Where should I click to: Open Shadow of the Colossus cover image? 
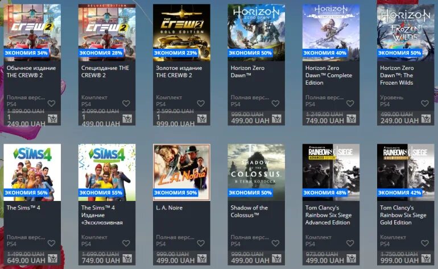point(256,173)
